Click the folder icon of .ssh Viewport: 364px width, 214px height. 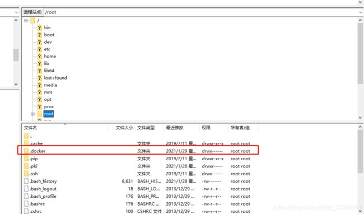26,174
